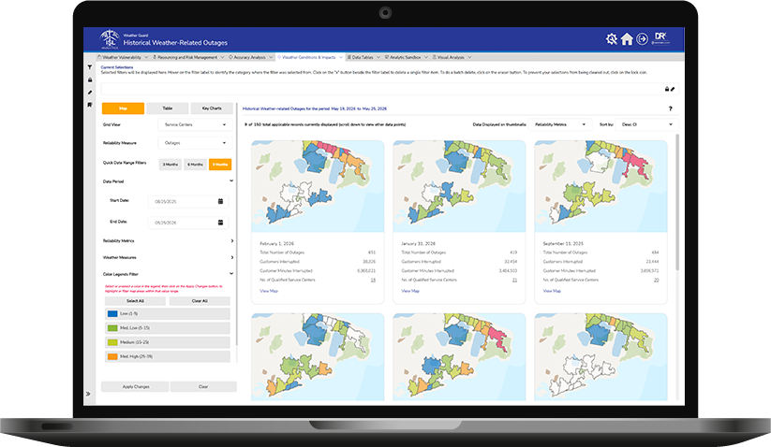Click qualified service centers count for January 31
The width and height of the screenshot is (771, 447).
click(514, 280)
